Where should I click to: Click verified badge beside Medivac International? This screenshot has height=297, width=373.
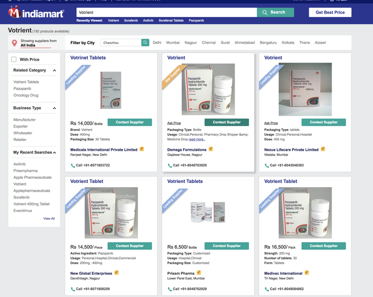(307, 273)
